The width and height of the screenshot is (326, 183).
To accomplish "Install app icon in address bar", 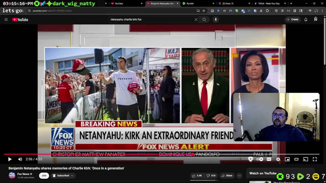I will [x=198, y=11].
